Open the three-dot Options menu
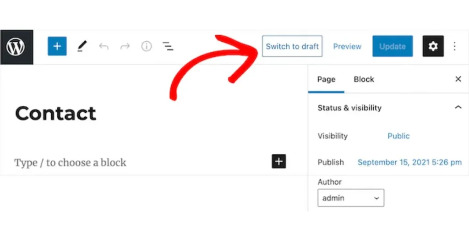 (455, 46)
